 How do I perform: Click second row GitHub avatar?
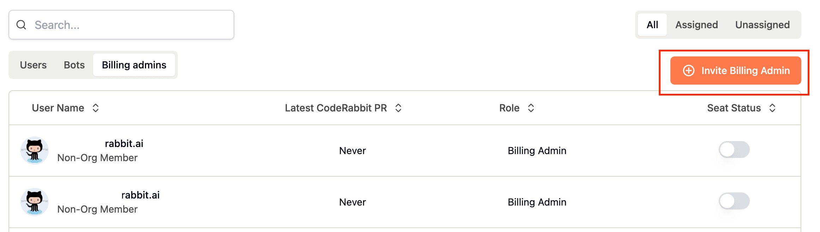tap(35, 202)
